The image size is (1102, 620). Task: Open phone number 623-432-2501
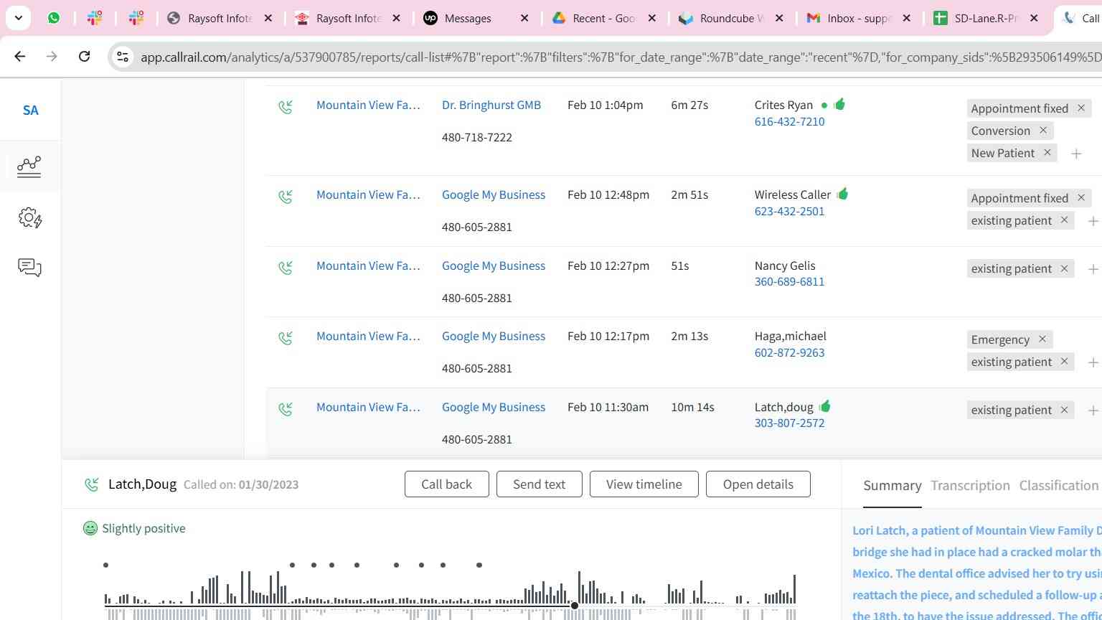pyautogui.click(x=789, y=211)
